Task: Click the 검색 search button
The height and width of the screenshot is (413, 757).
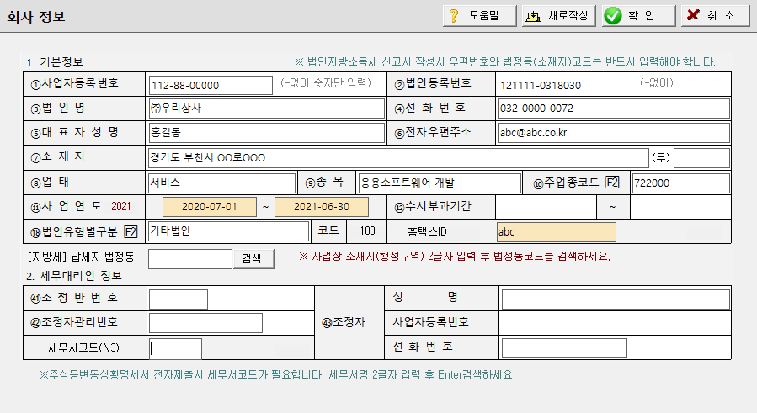Action: [x=253, y=258]
